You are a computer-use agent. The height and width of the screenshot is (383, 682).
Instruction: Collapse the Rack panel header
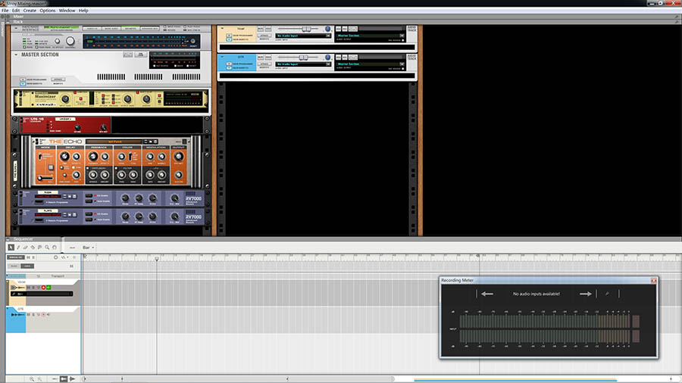click(8, 21)
